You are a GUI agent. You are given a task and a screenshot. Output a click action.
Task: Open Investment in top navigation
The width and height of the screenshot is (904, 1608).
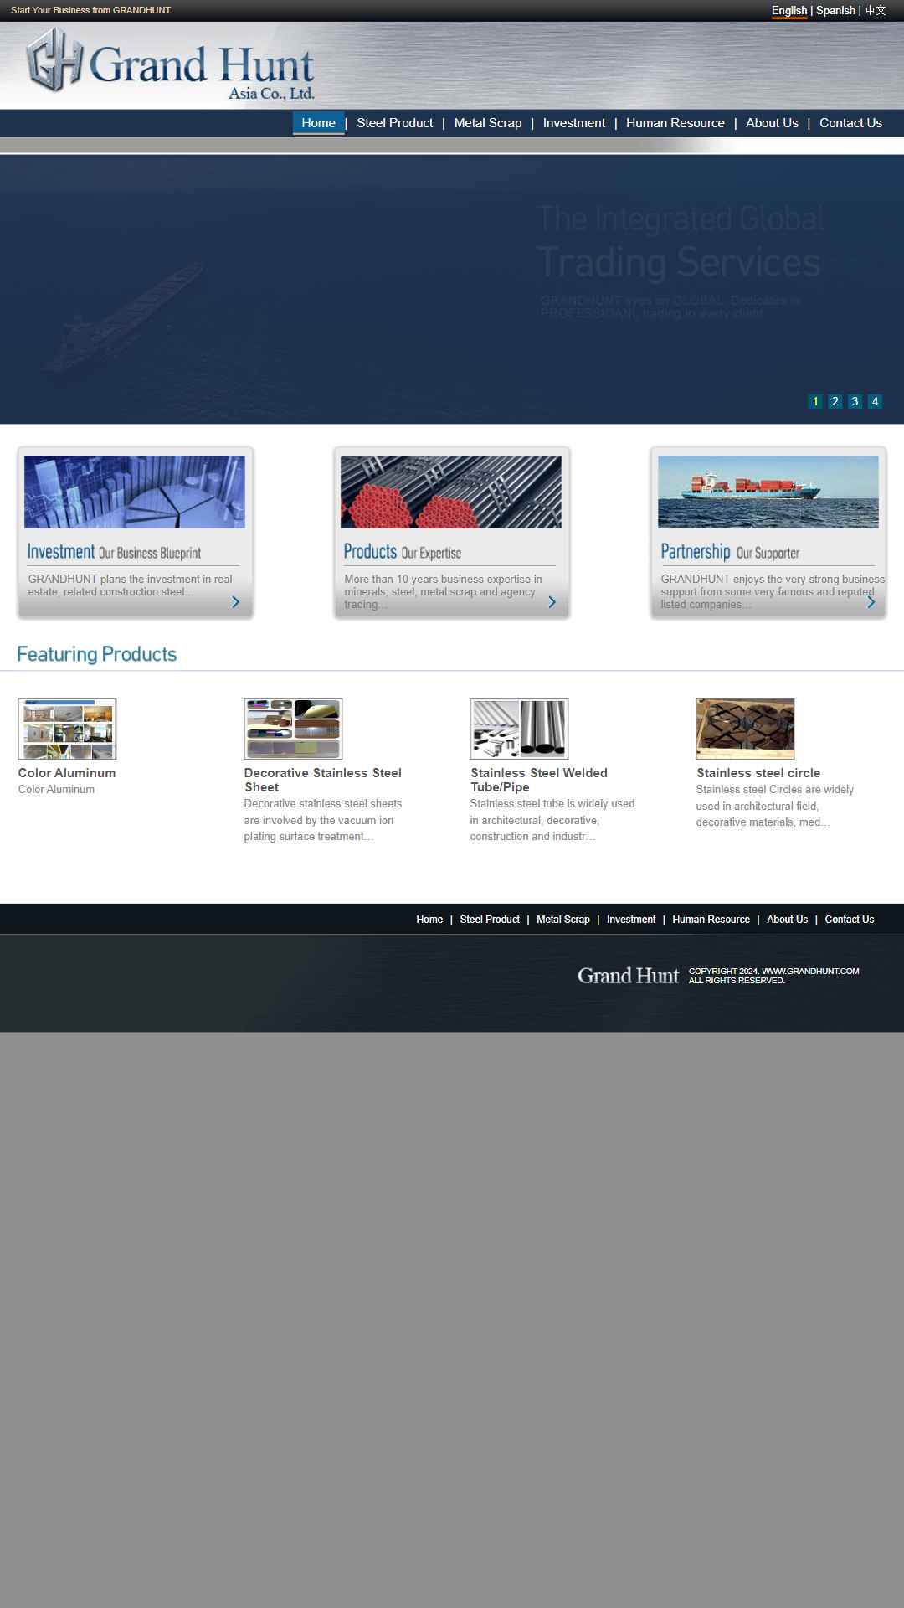pos(574,123)
